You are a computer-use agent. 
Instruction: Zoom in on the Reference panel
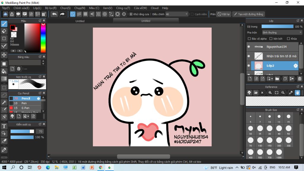point(270,93)
